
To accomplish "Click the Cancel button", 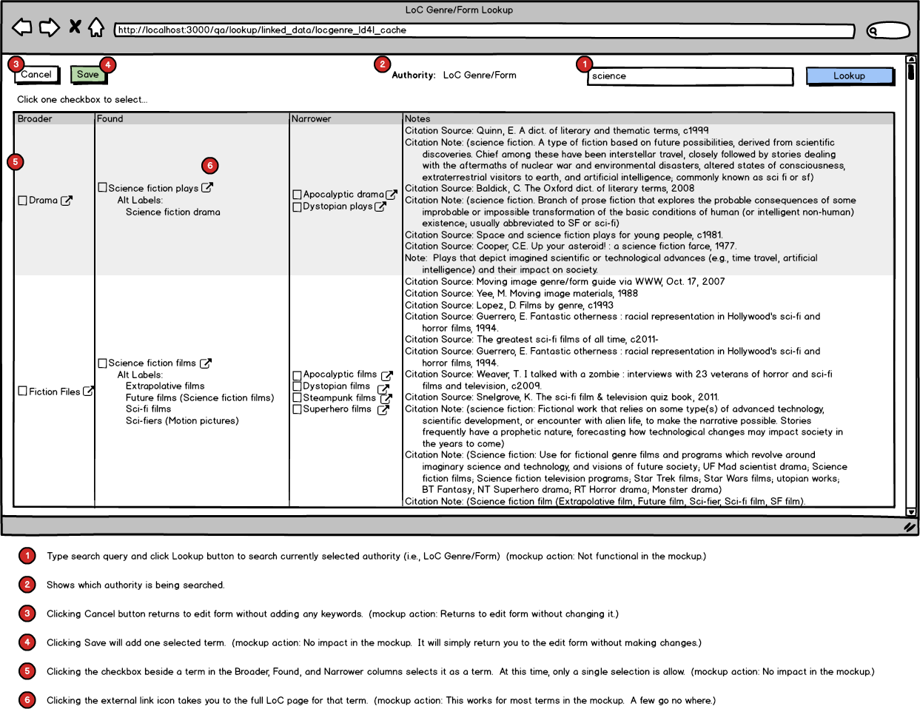I will tap(36, 74).
